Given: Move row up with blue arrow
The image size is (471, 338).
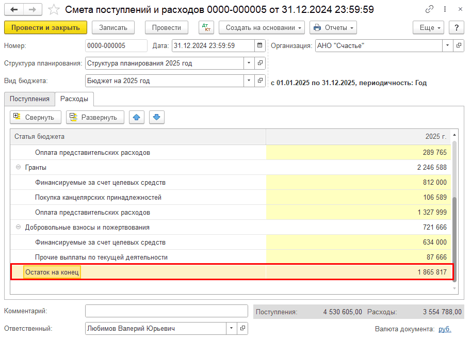Looking at the screenshot, I should pos(136,117).
